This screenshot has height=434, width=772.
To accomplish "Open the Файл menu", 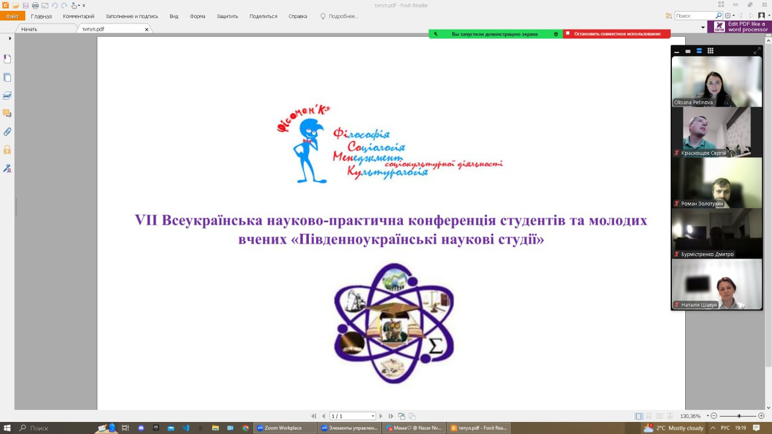I will click(12, 16).
